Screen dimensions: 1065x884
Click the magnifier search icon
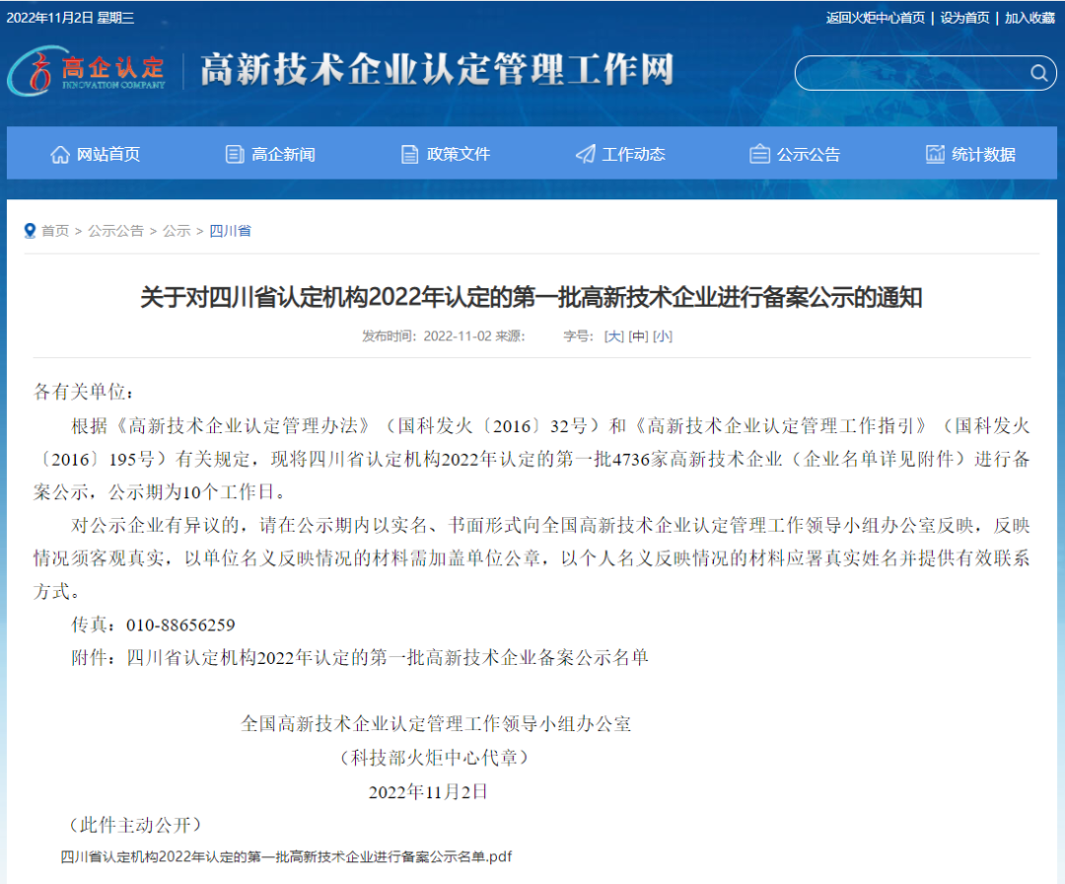click(1038, 73)
